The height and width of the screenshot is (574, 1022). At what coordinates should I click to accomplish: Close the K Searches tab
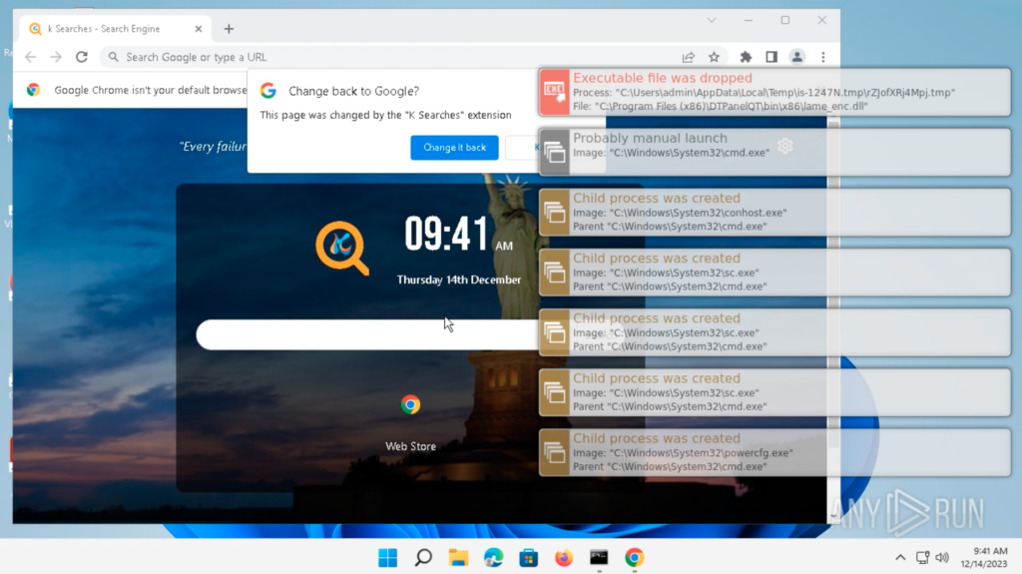pos(199,29)
